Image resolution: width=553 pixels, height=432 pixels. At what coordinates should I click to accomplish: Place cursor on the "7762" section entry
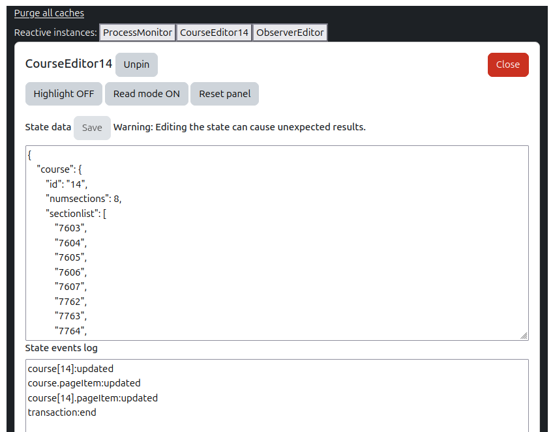[x=70, y=302]
